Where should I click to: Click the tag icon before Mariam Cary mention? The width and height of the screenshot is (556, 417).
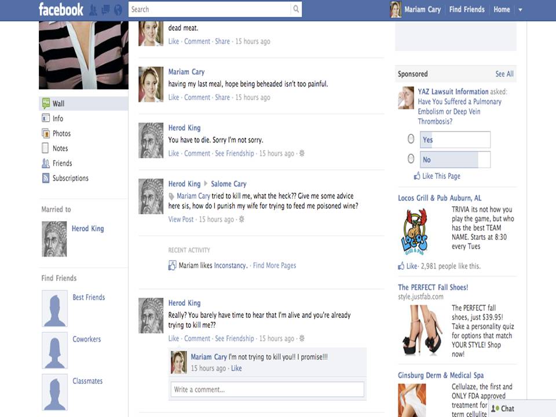click(x=171, y=196)
